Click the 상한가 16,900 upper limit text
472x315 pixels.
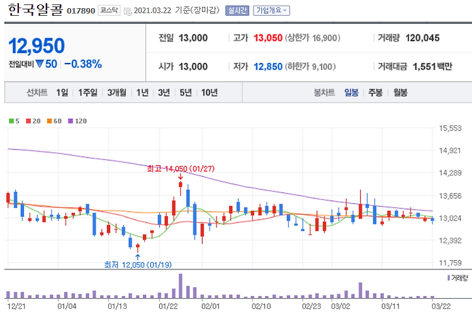(x=312, y=38)
